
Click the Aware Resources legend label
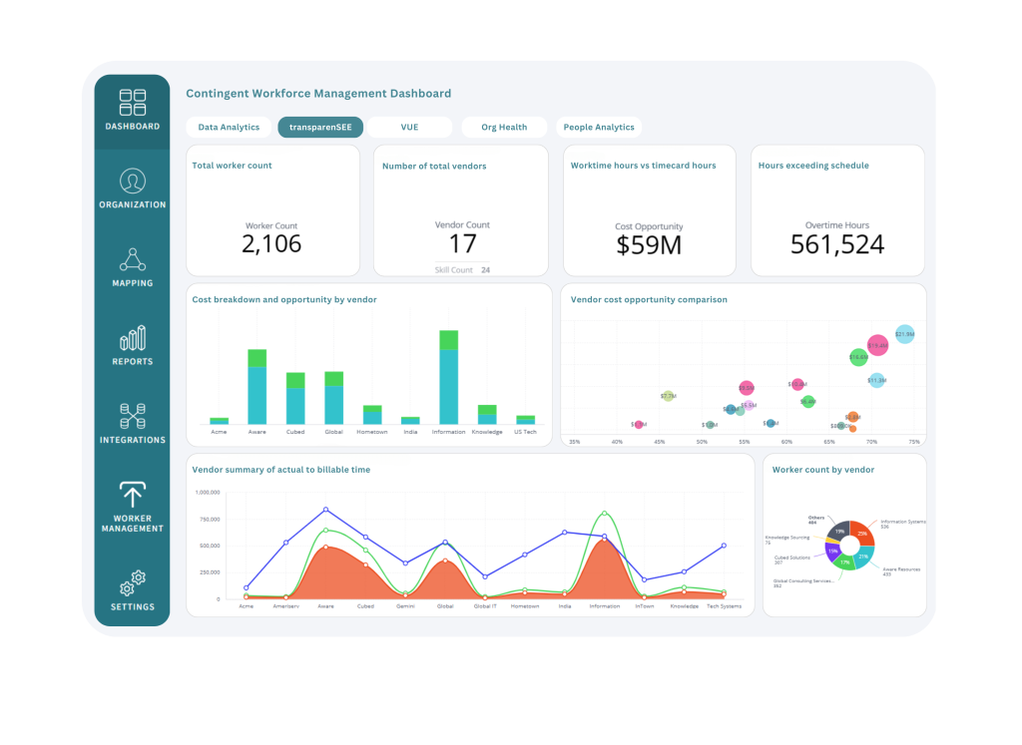901,570
